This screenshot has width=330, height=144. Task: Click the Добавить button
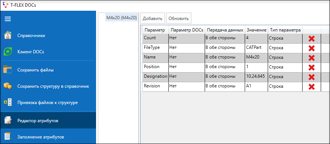point(152,19)
